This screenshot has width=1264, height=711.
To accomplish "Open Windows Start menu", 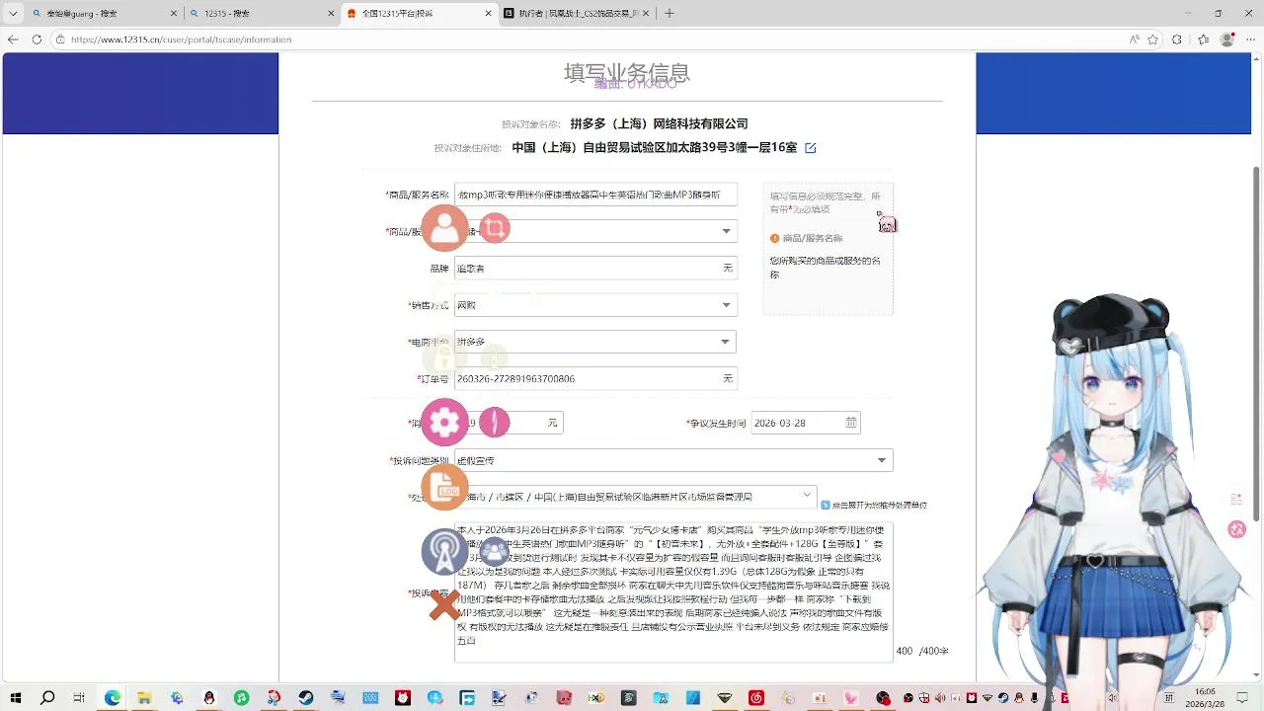I will click(x=16, y=698).
